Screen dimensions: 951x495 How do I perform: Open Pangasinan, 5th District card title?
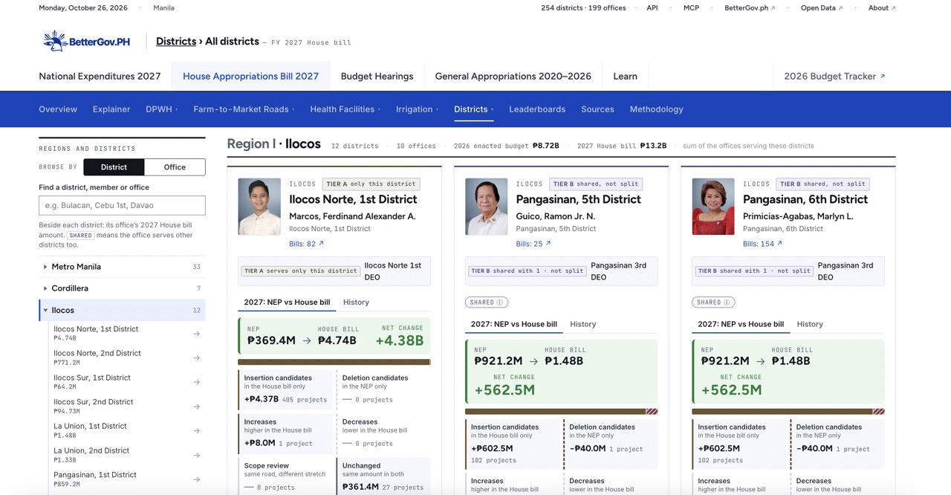click(578, 199)
